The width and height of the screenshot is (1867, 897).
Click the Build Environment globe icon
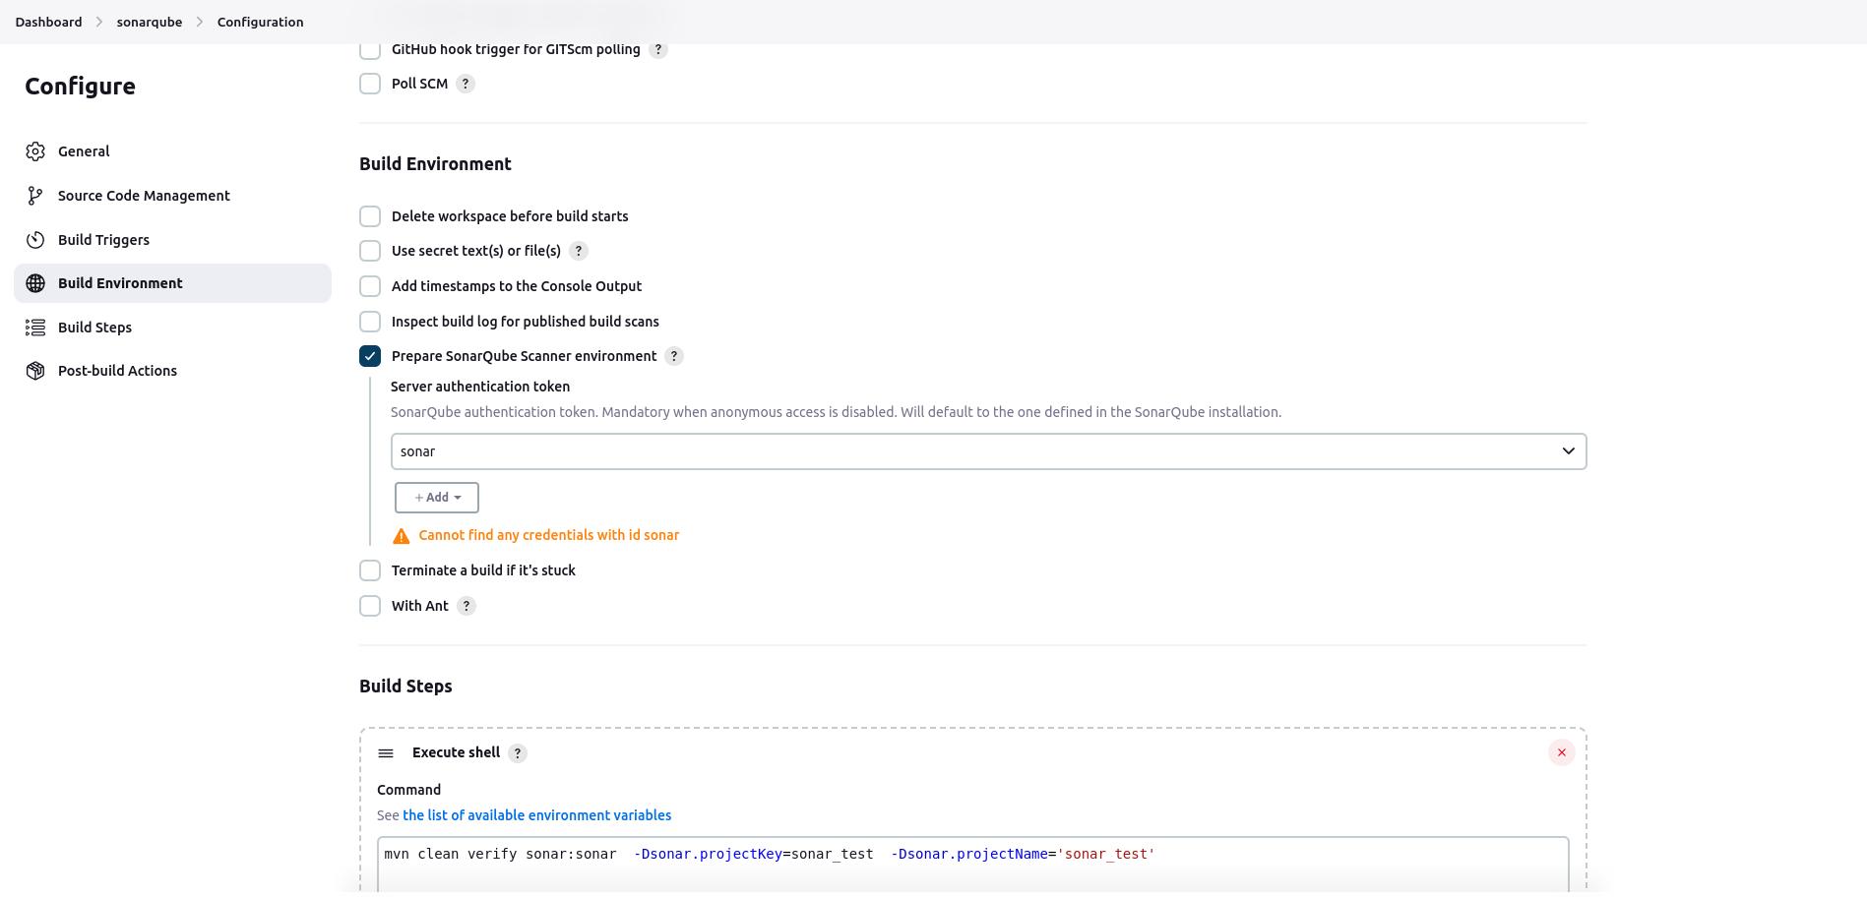click(35, 283)
